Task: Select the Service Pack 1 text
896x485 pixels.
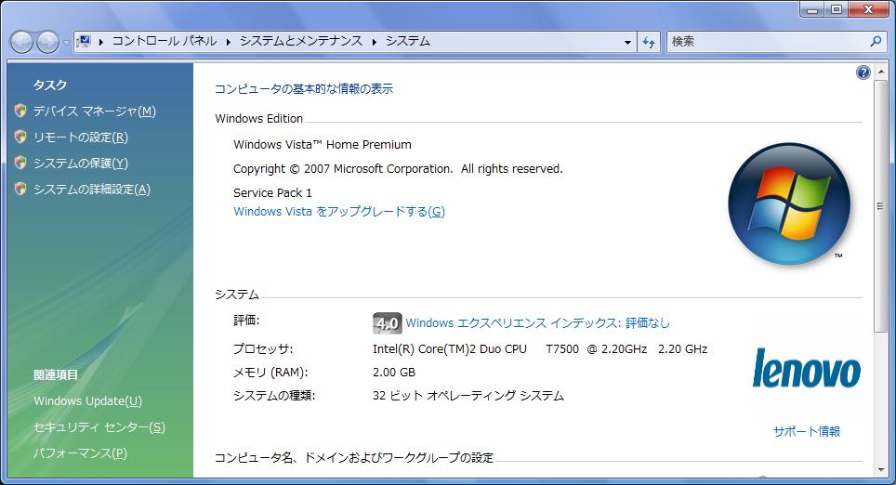Action: (272, 192)
